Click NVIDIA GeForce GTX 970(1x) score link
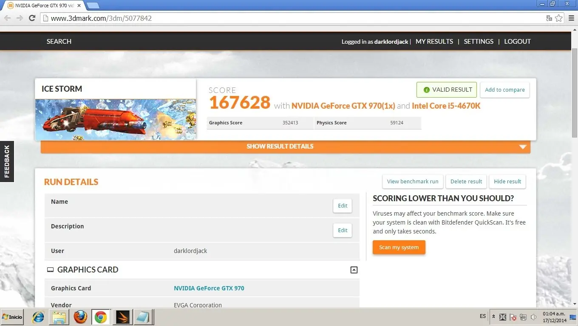This screenshot has width=578, height=326. coord(343,106)
